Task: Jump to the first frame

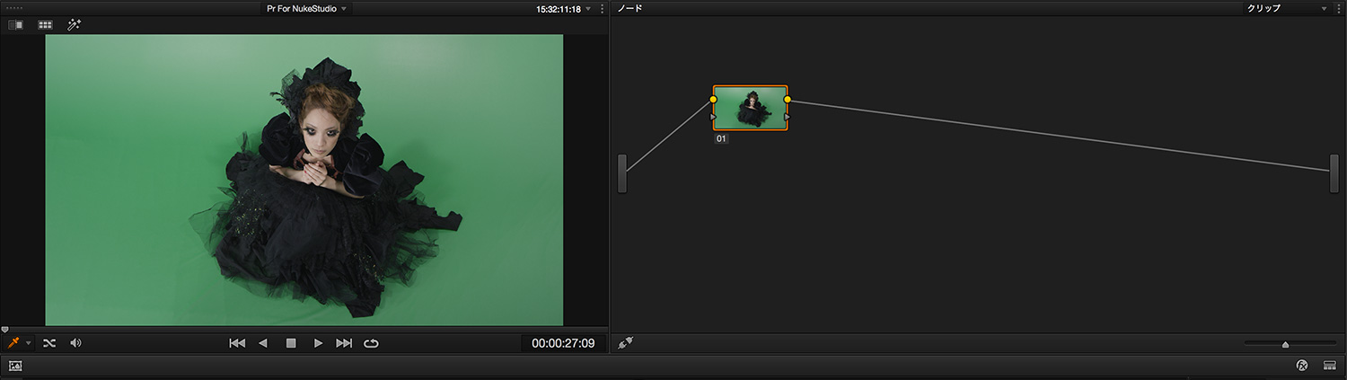Action: (x=237, y=343)
